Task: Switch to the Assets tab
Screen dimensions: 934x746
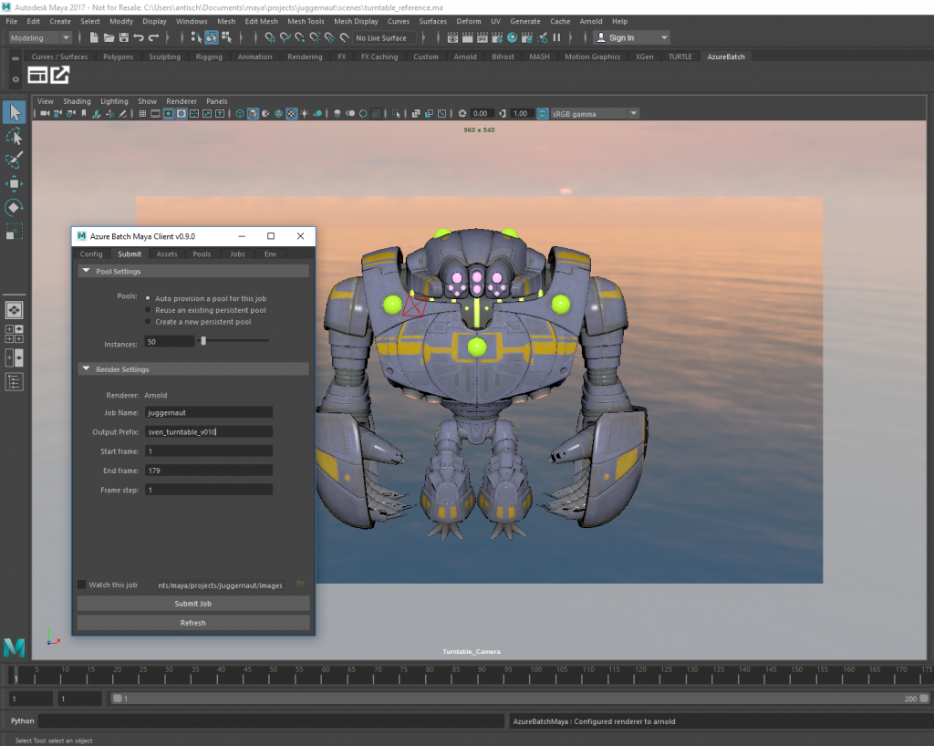Action: (167, 254)
